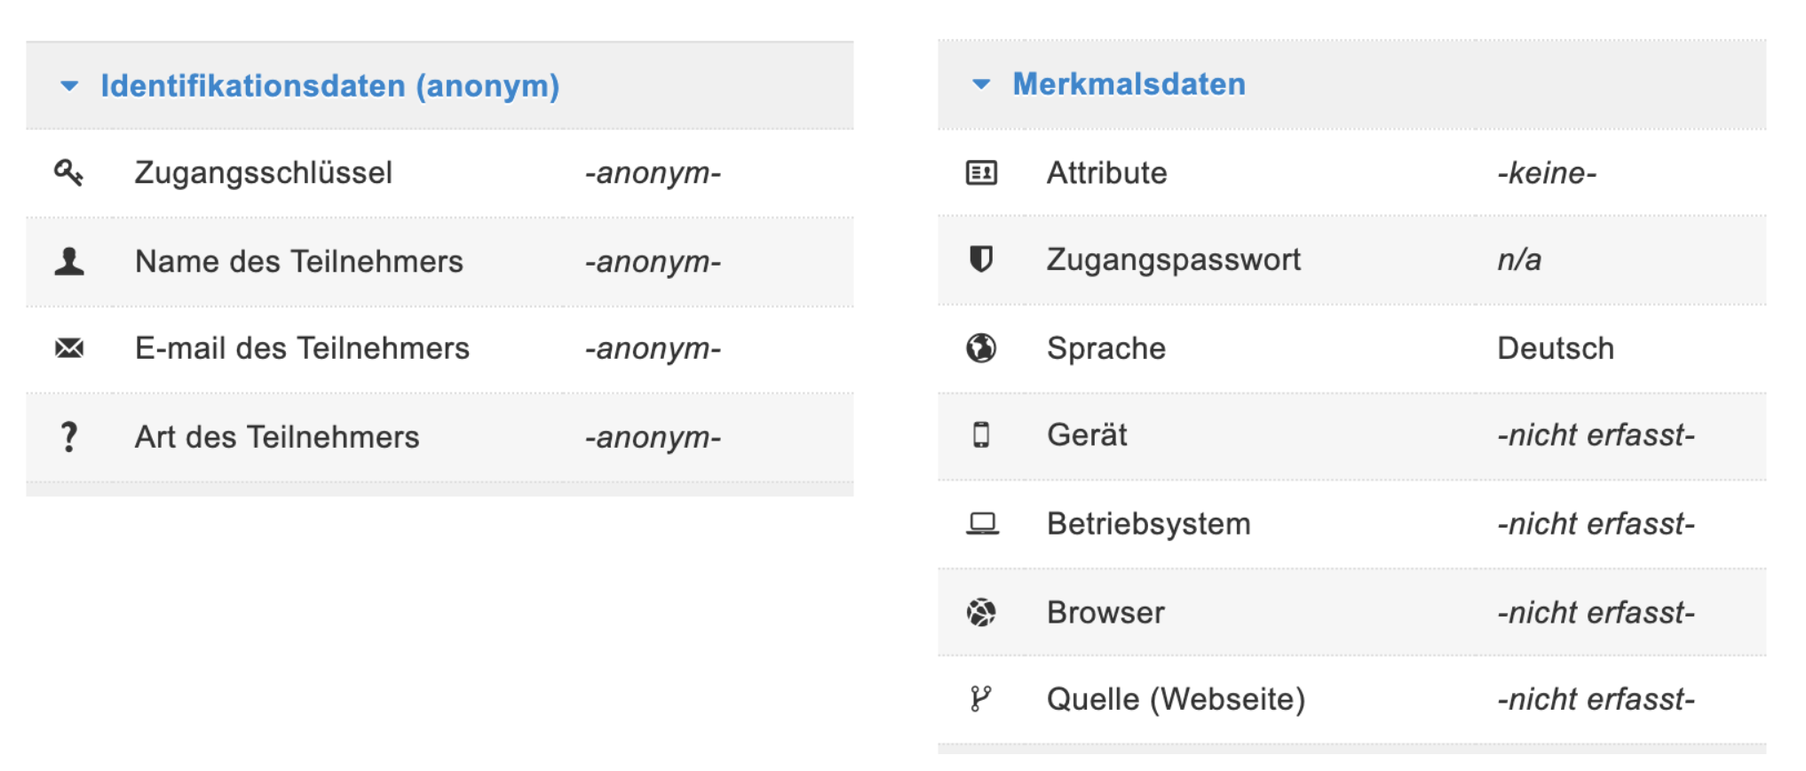This screenshot has width=1806, height=771.
Task: Click the question mark icon for Art des Teilnehmers
Action: pos(68,436)
